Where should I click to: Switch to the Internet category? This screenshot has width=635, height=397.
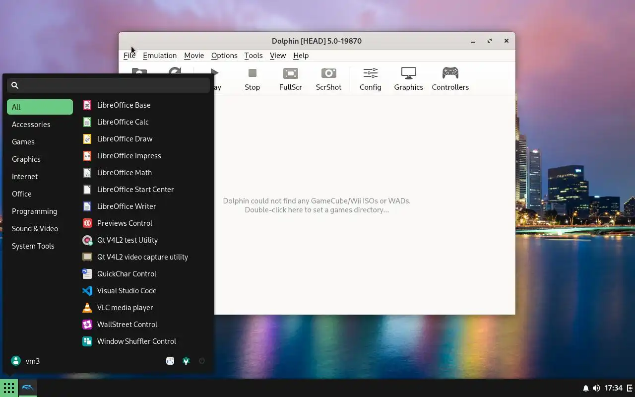click(40, 176)
